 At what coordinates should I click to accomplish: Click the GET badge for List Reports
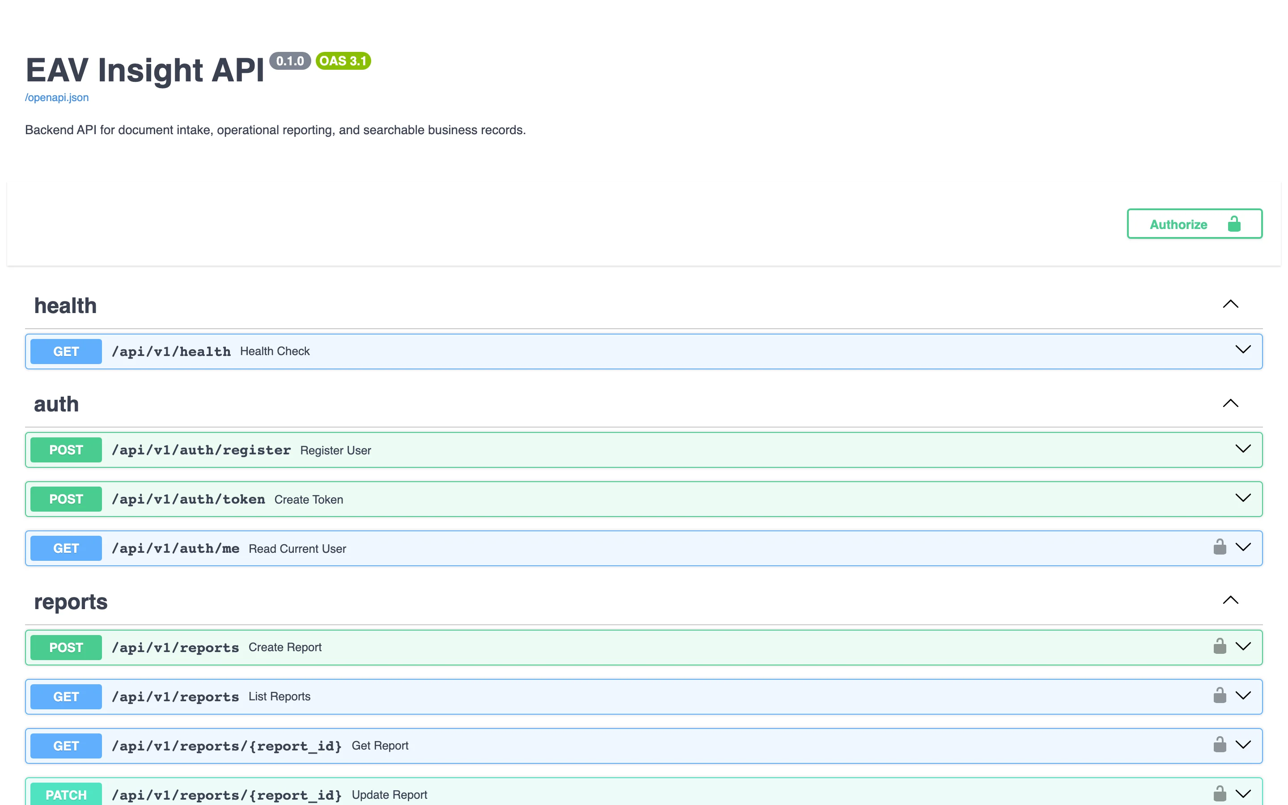[66, 696]
